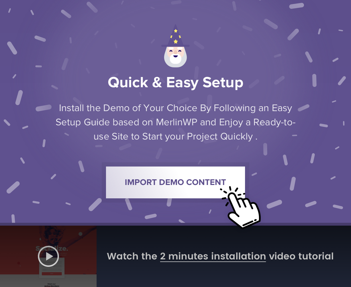Click the Watch the text label
351x287 pixels.
coord(132,256)
